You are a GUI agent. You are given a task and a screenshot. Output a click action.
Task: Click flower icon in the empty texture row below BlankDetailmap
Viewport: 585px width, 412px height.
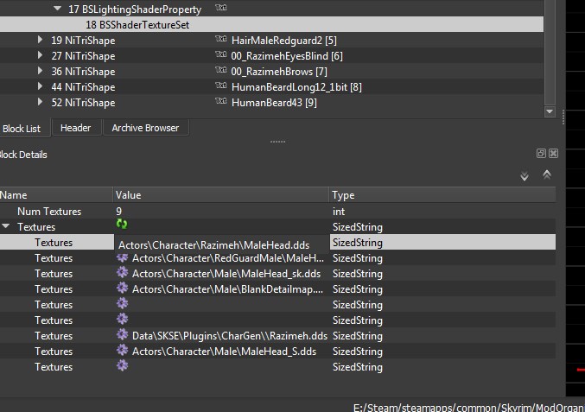(122, 303)
